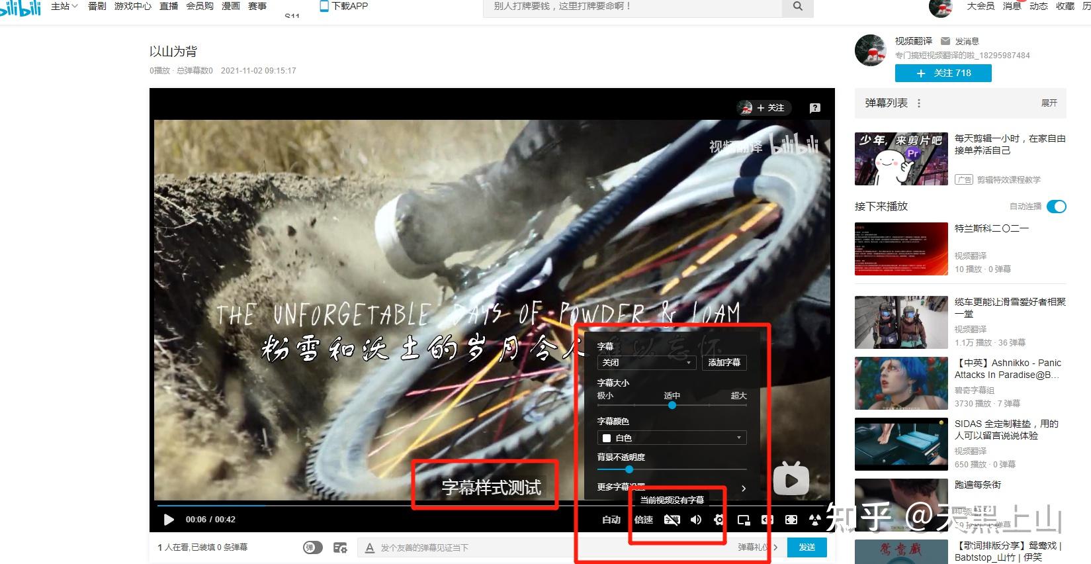Open the 番剧 nav item
The image size is (1091, 564).
(97, 6)
